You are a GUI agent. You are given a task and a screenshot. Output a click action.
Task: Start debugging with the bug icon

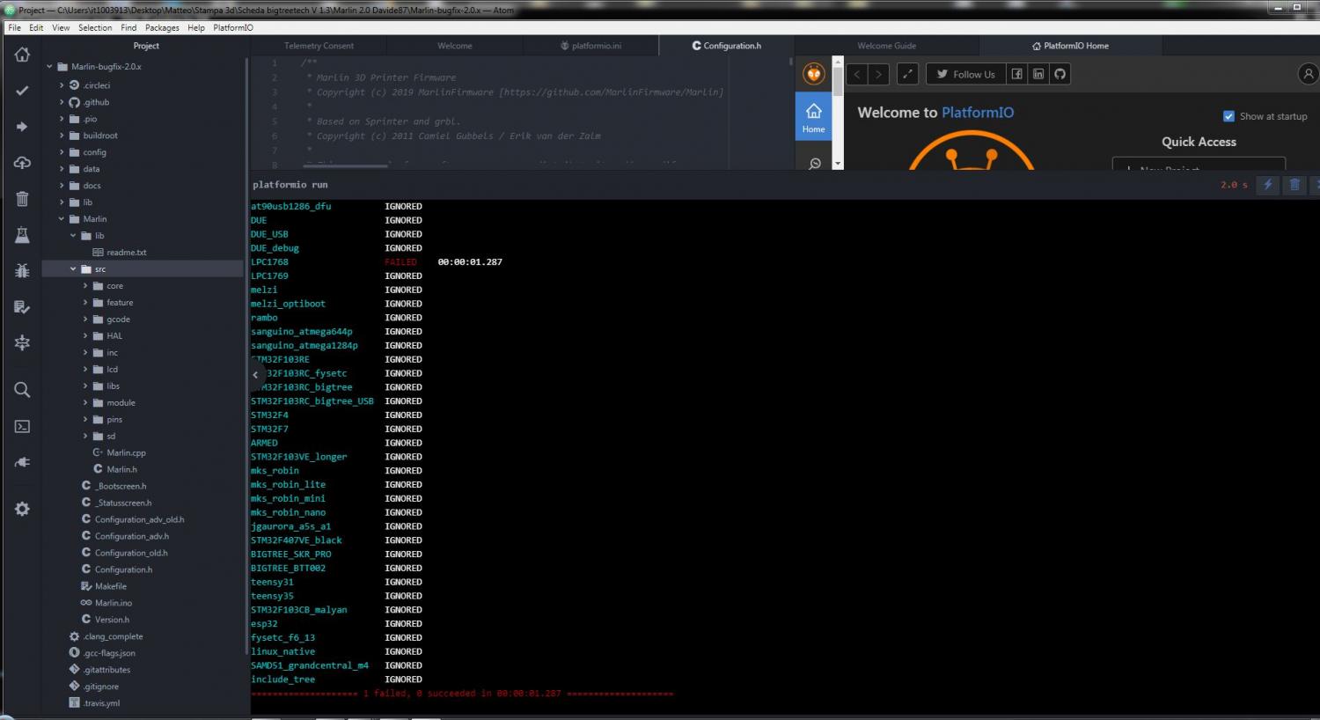22,271
